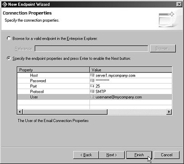Click the Next button

click(x=112, y=155)
